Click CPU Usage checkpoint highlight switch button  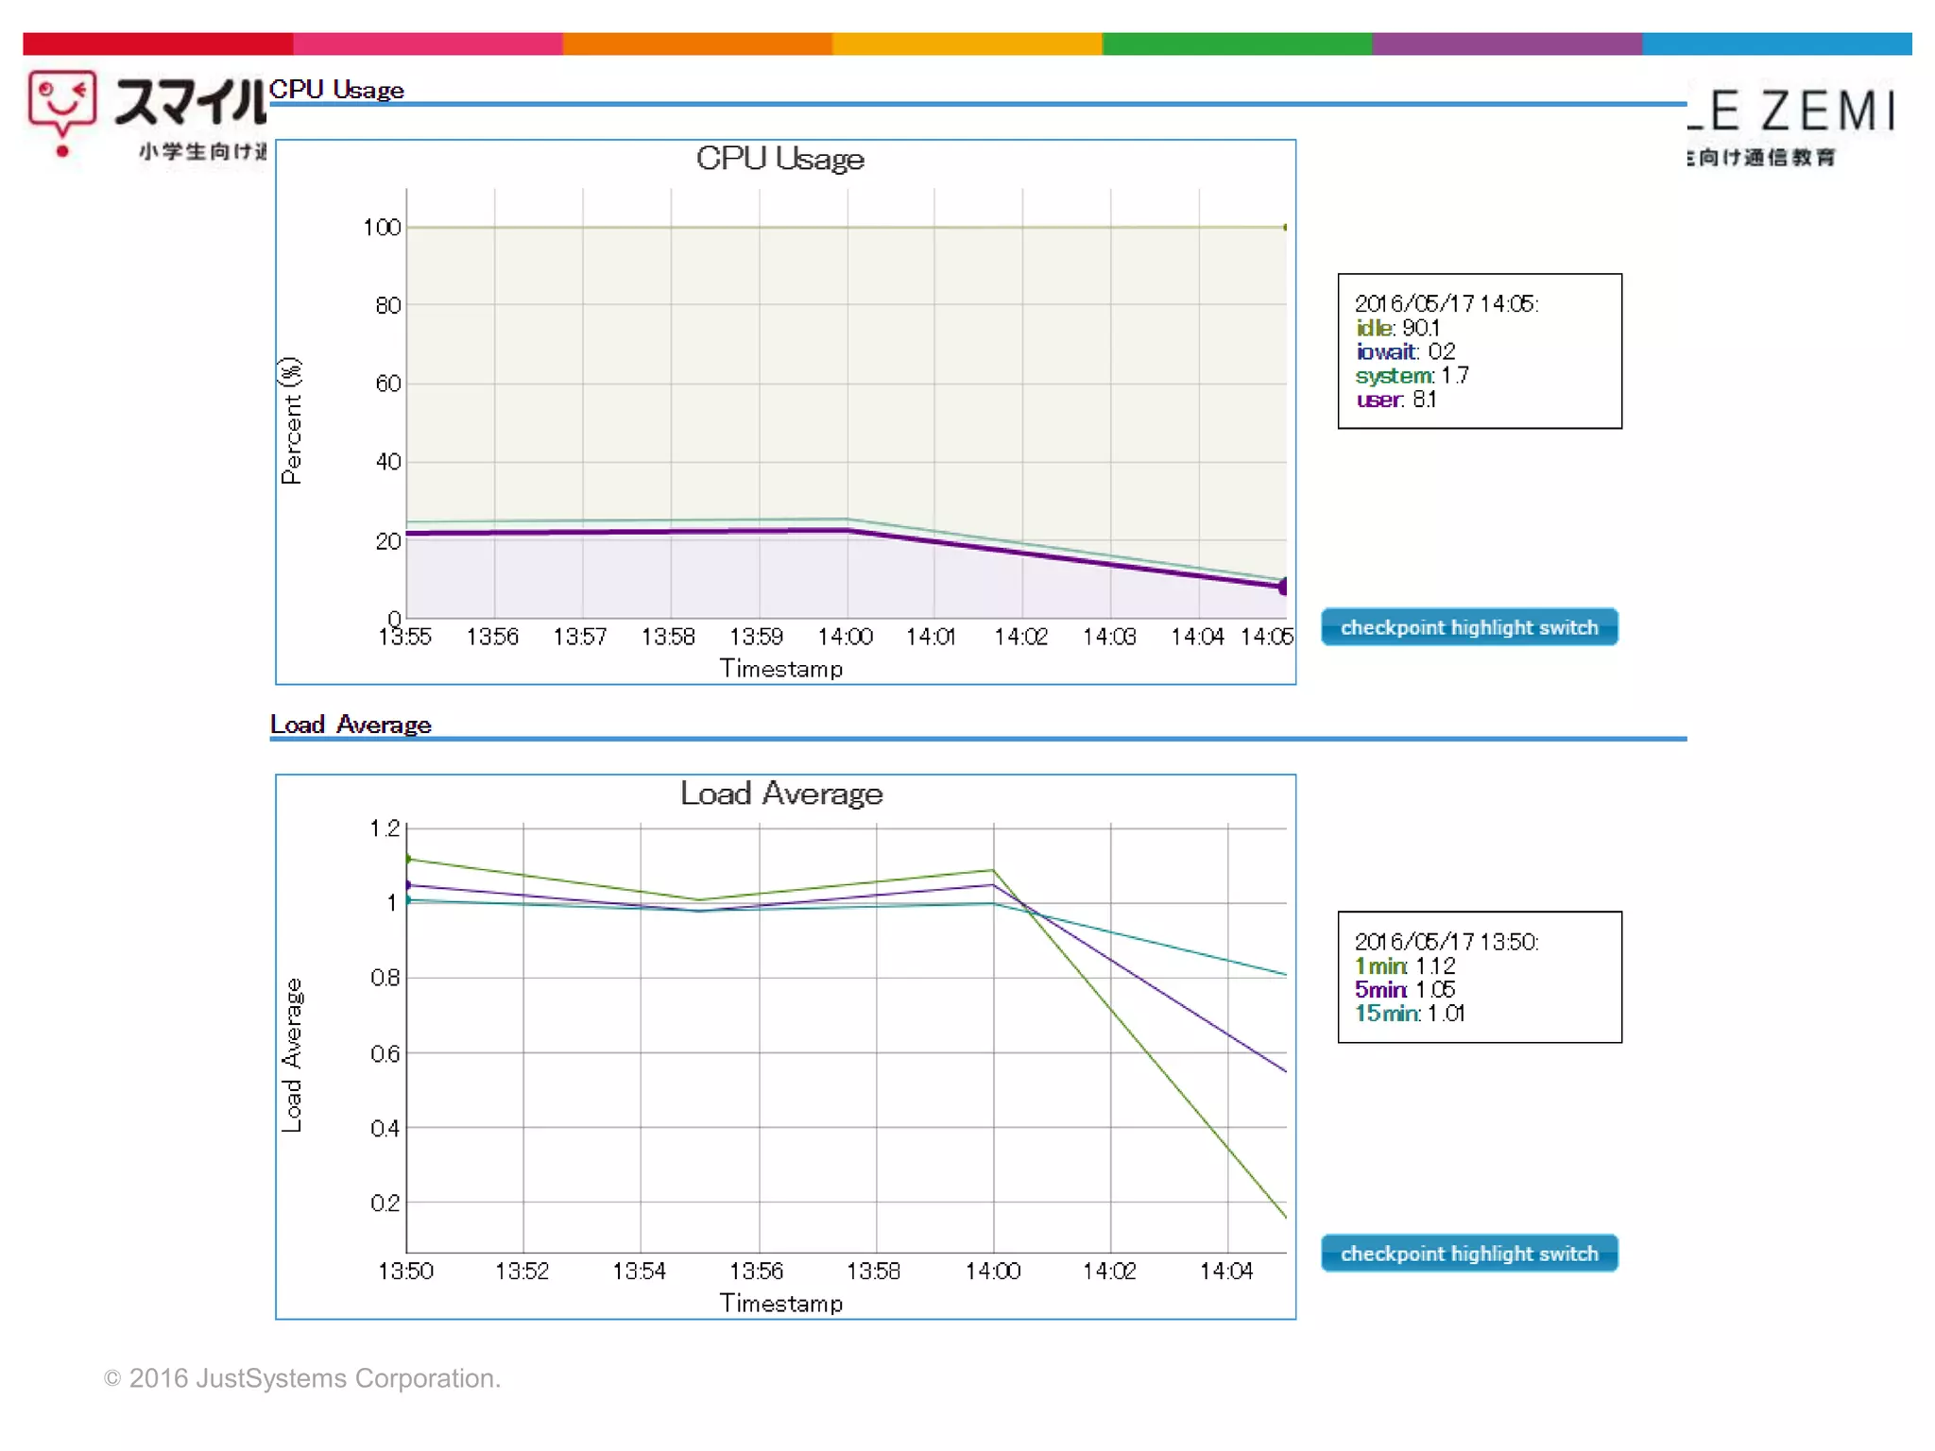pos(1468,627)
